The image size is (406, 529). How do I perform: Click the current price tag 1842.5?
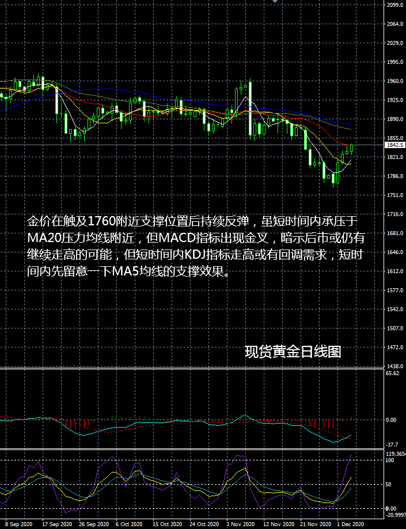(x=394, y=145)
